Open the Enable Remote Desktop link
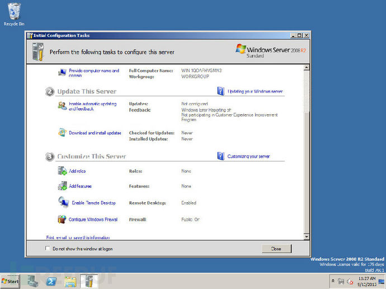The height and width of the screenshot is (289, 386). click(x=93, y=203)
